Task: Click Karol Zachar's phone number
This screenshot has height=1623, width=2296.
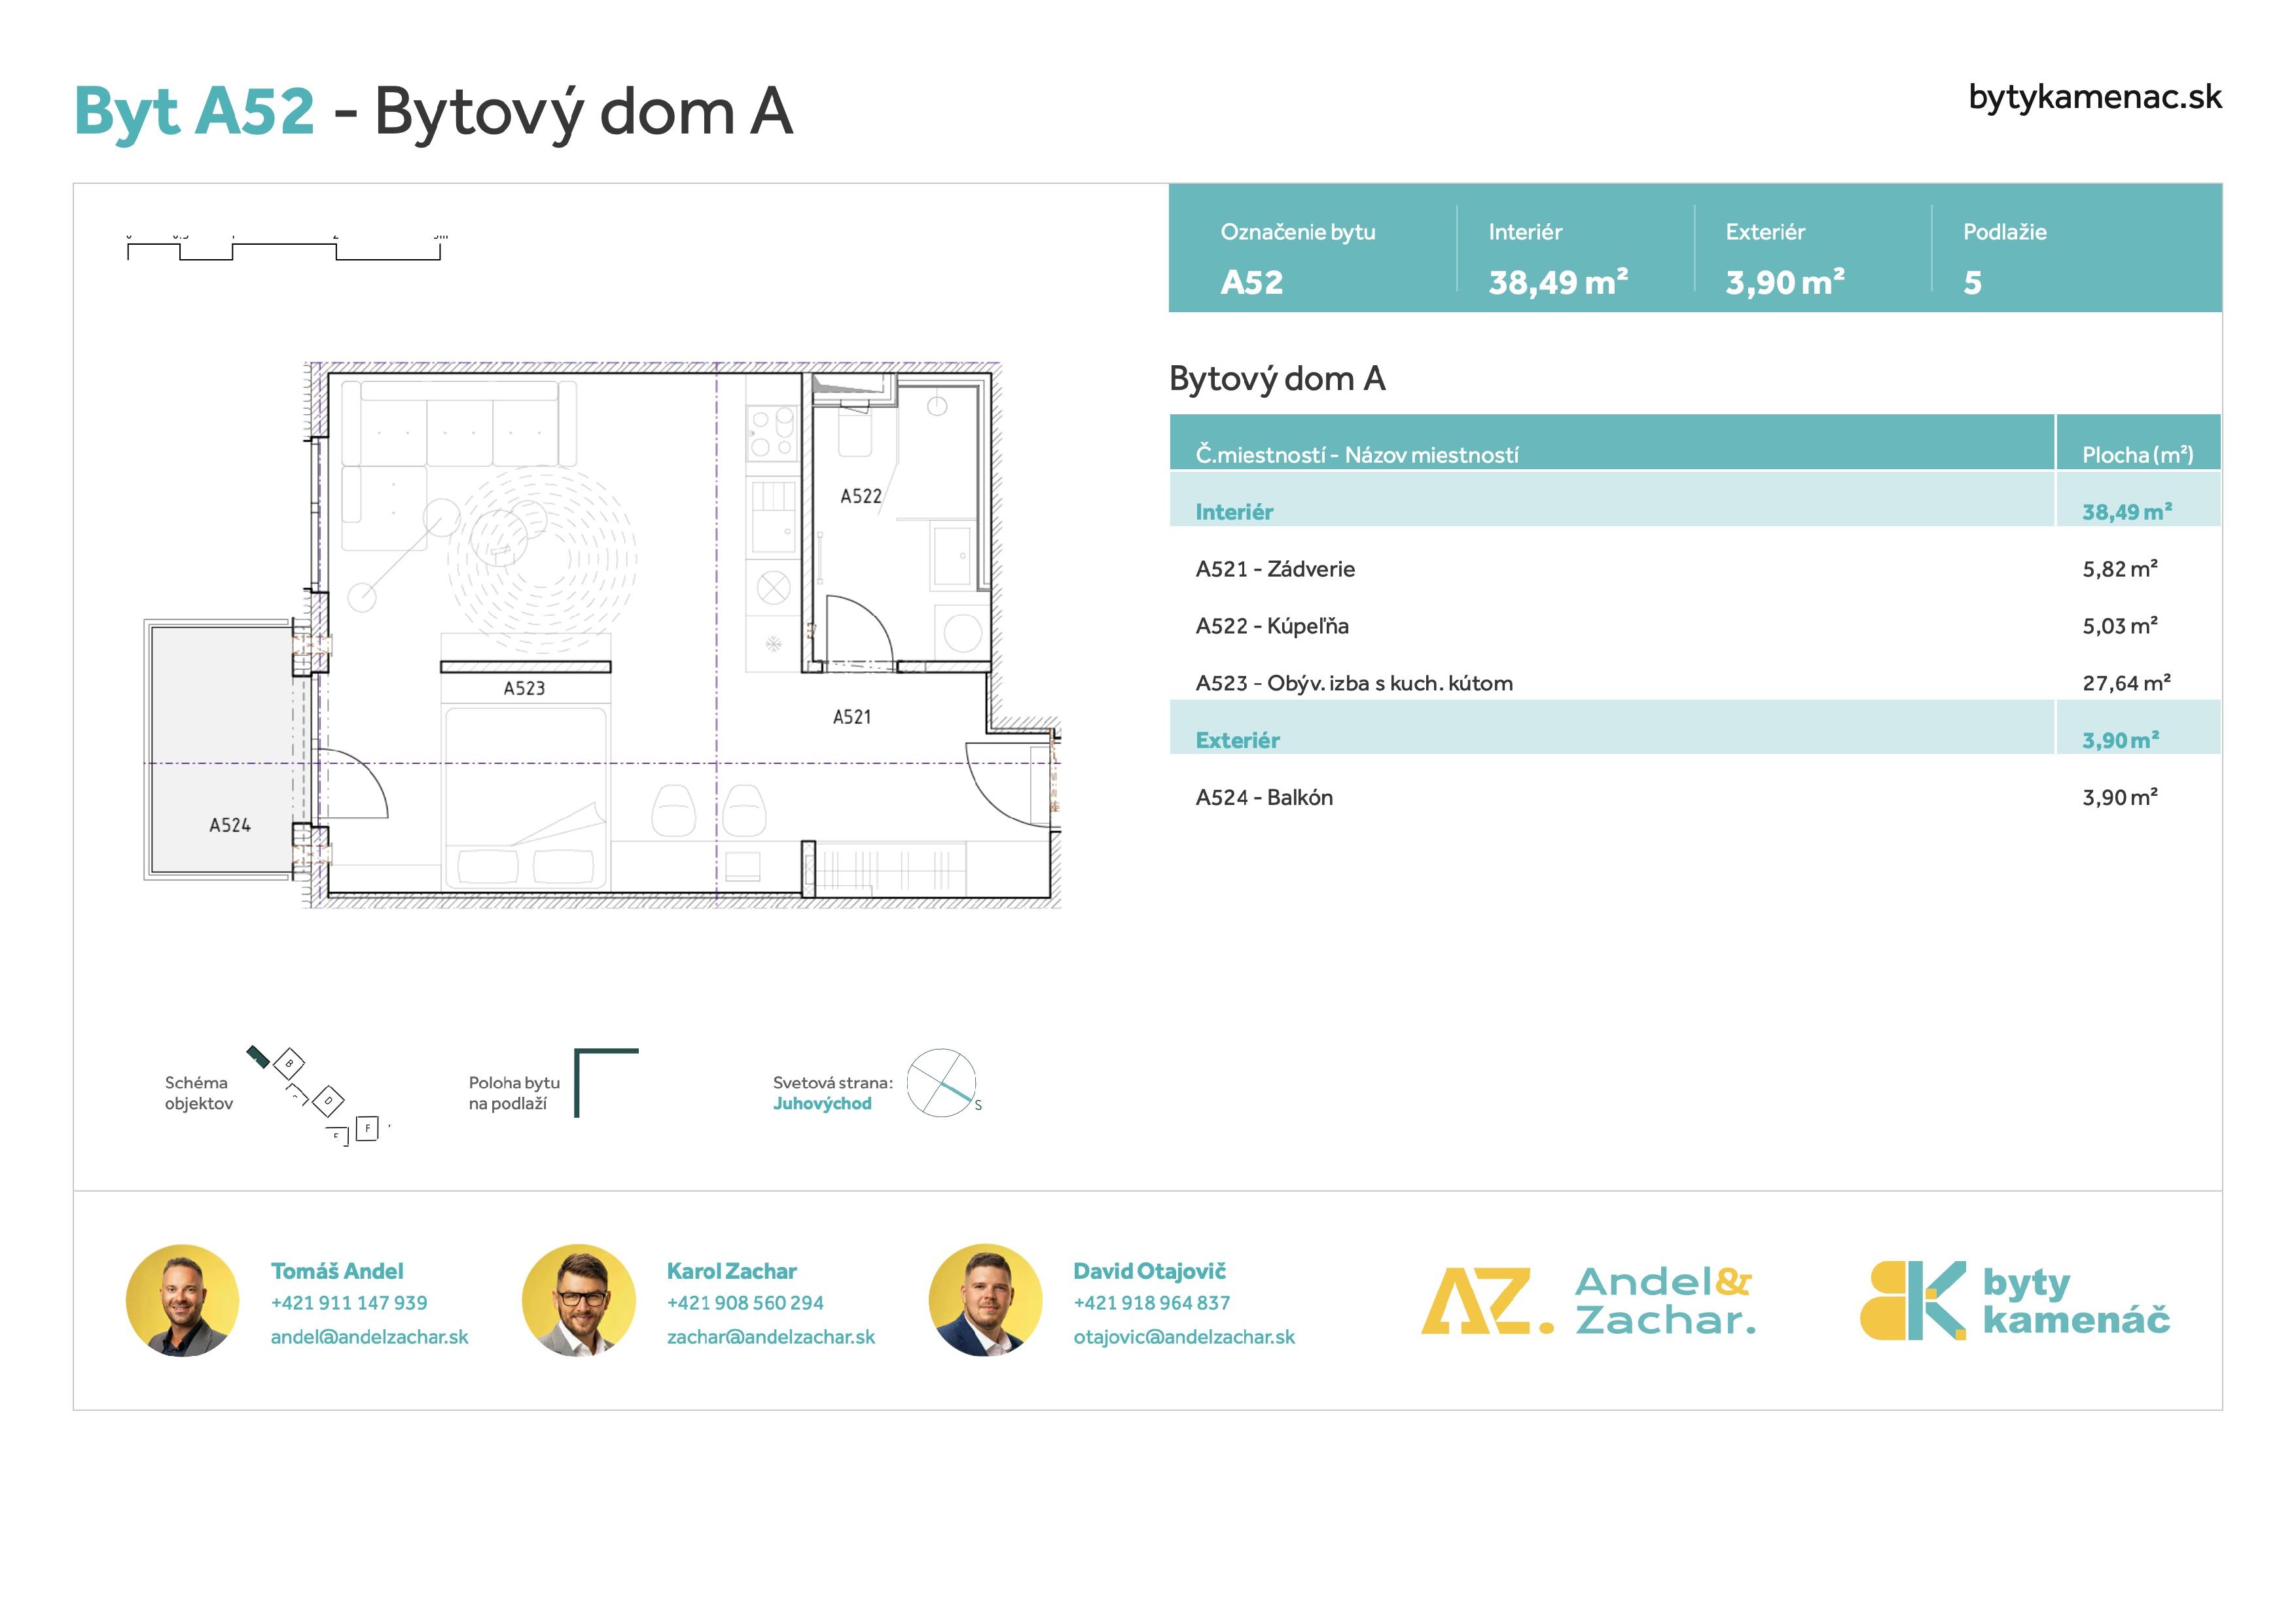Action: pyautogui.click(x=745, y=1303)
